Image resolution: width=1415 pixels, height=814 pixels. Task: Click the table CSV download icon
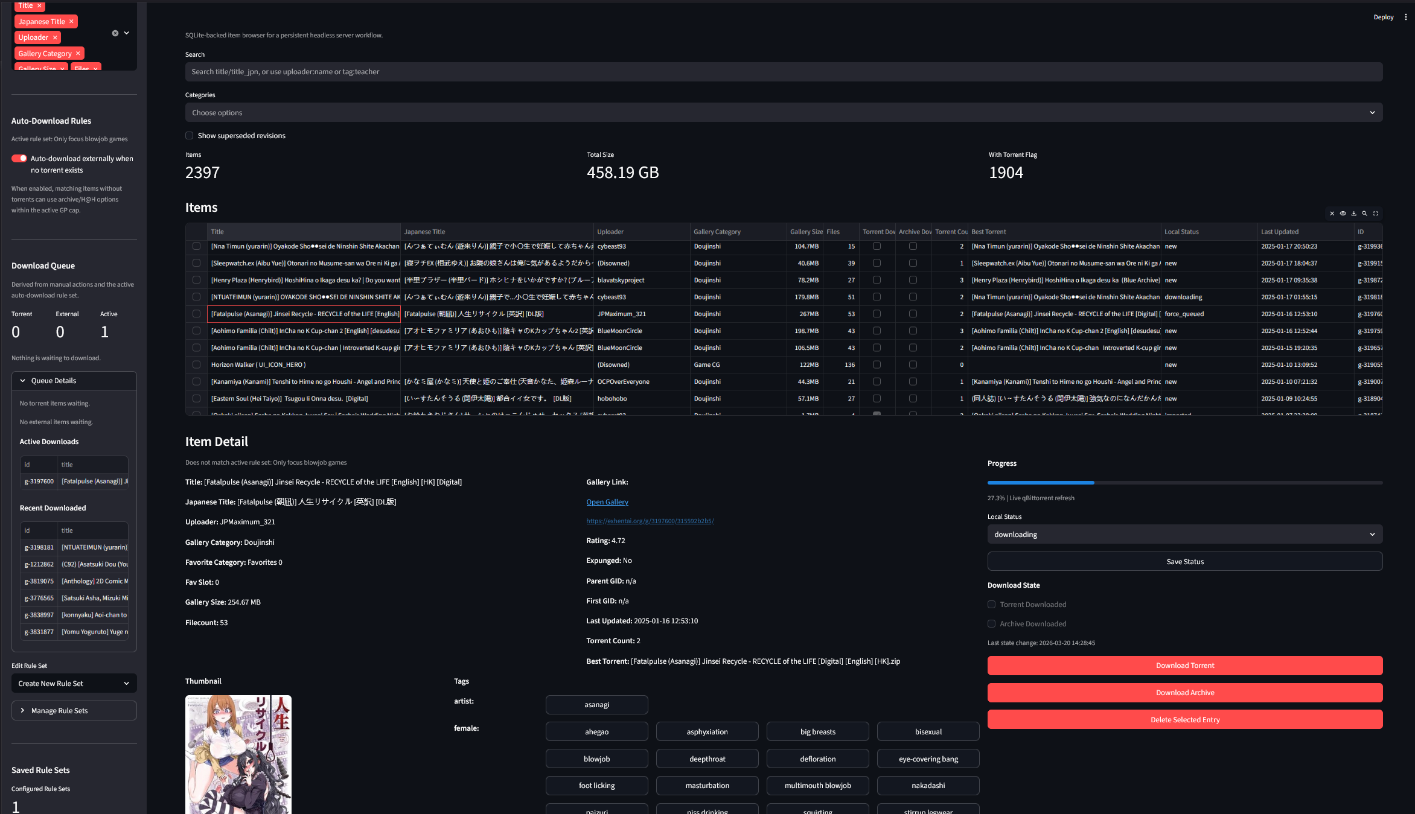[1353, 214]
